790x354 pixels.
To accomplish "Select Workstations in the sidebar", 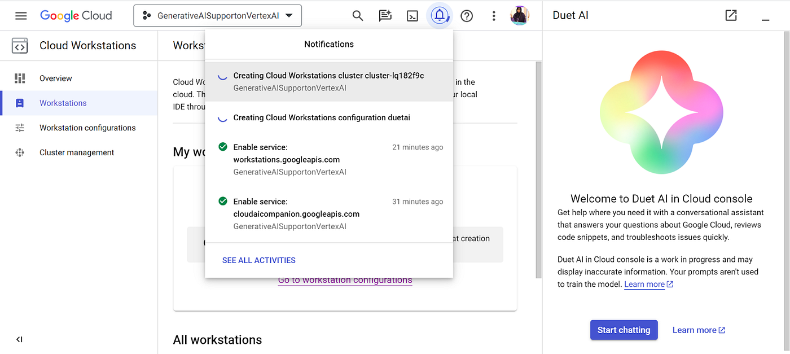I will point(79,103).
